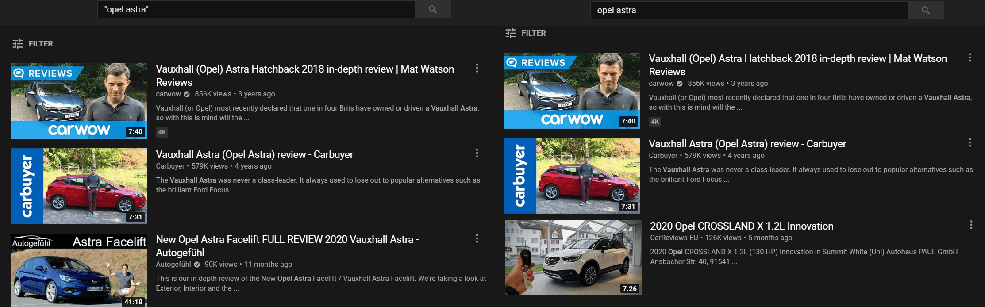Image resolution: width=985 pixels, height=307 pixels.
Task: Open the FILTER options in the unquoted-query results
Action: click(526, 33)
